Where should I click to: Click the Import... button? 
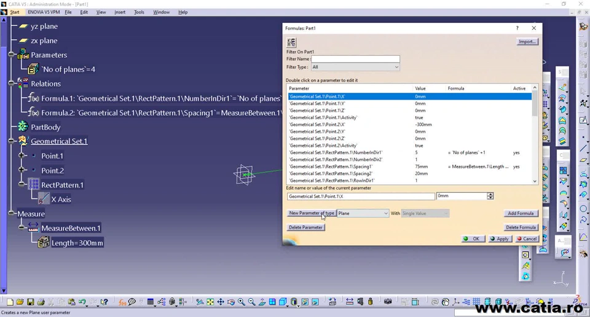[527, 42]
